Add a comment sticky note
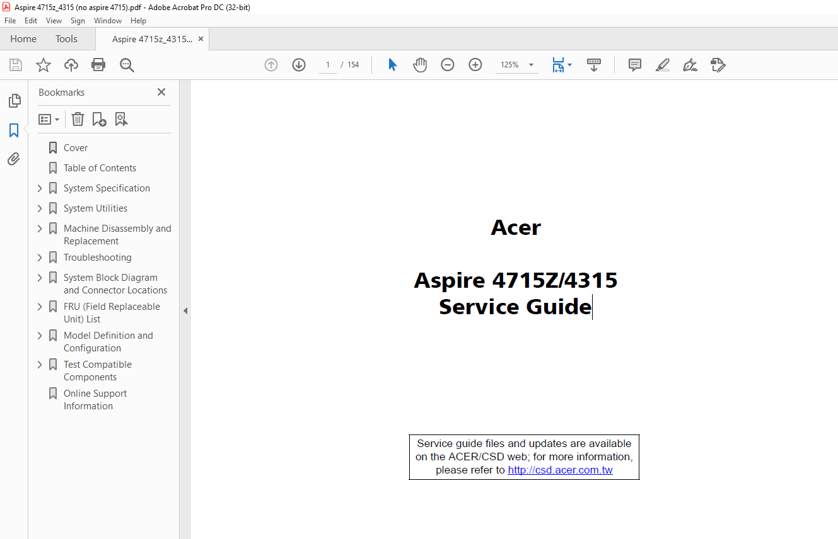 click(x=635, y=65)
